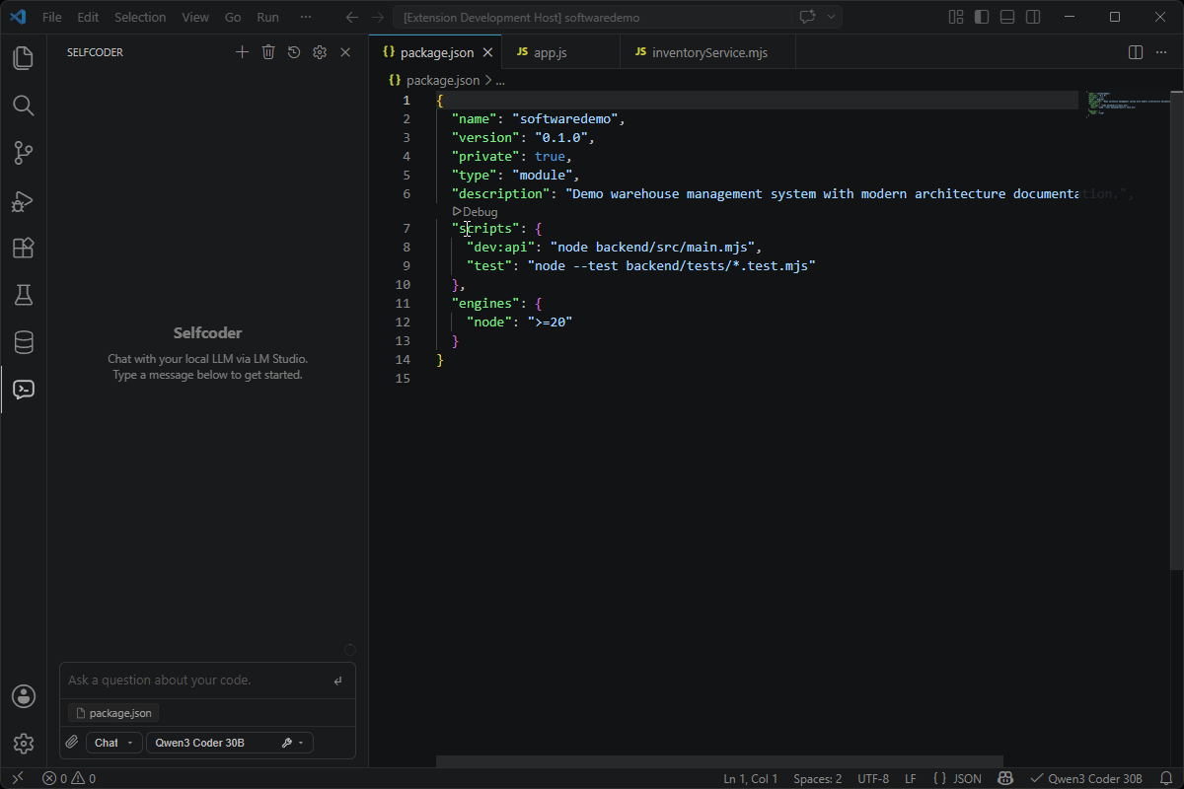This screenshot has height=789, width=1184.
Task: Open the database view in activity bar
Action: (x=24, y=342)
